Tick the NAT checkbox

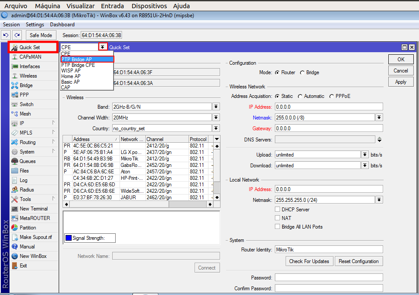[x=278, y=218]
